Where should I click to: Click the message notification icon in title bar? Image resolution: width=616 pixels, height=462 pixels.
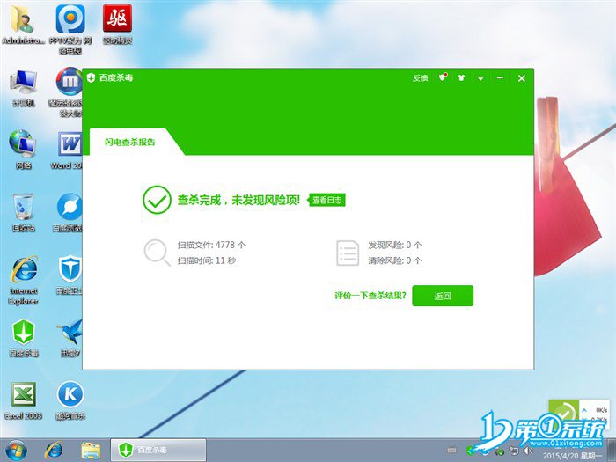[443, 78]
